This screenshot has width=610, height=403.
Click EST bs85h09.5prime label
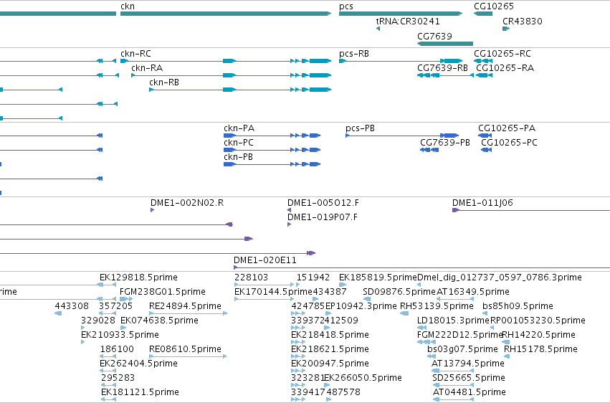(518, 306)
